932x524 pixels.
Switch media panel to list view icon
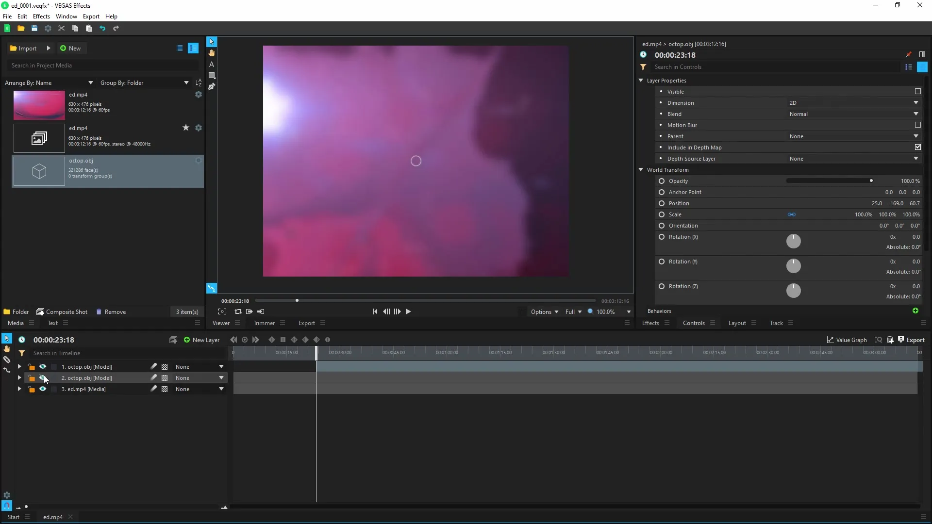[180, 48]
